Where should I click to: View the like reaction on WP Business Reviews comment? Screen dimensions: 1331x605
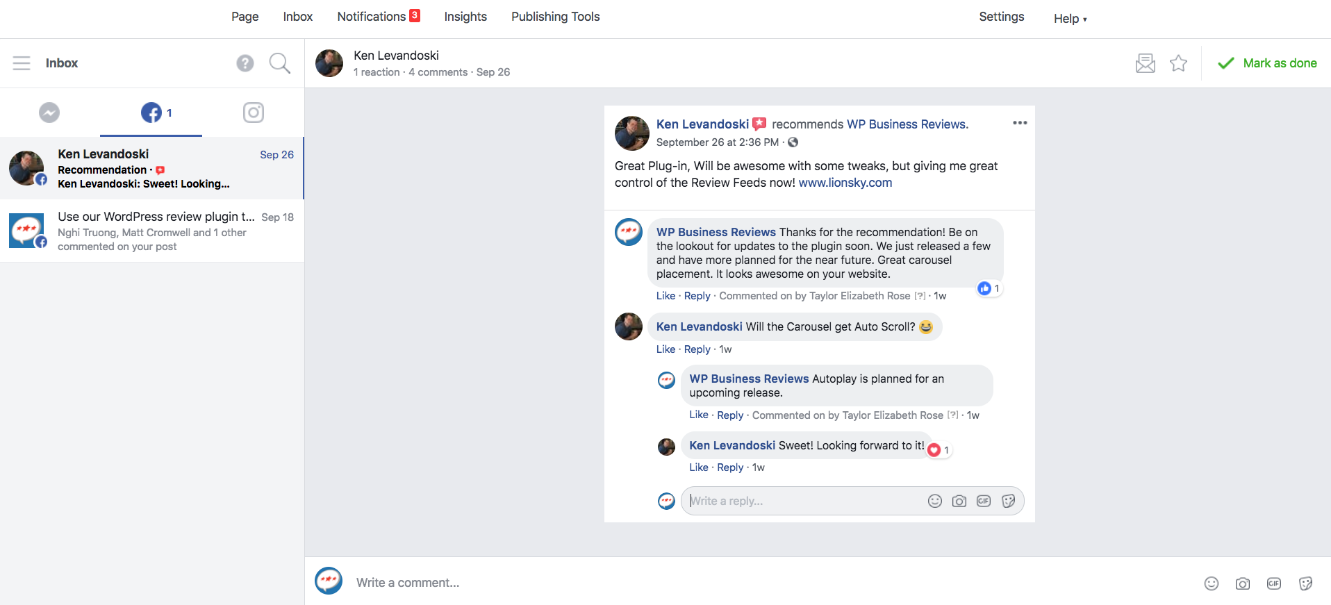989,288
